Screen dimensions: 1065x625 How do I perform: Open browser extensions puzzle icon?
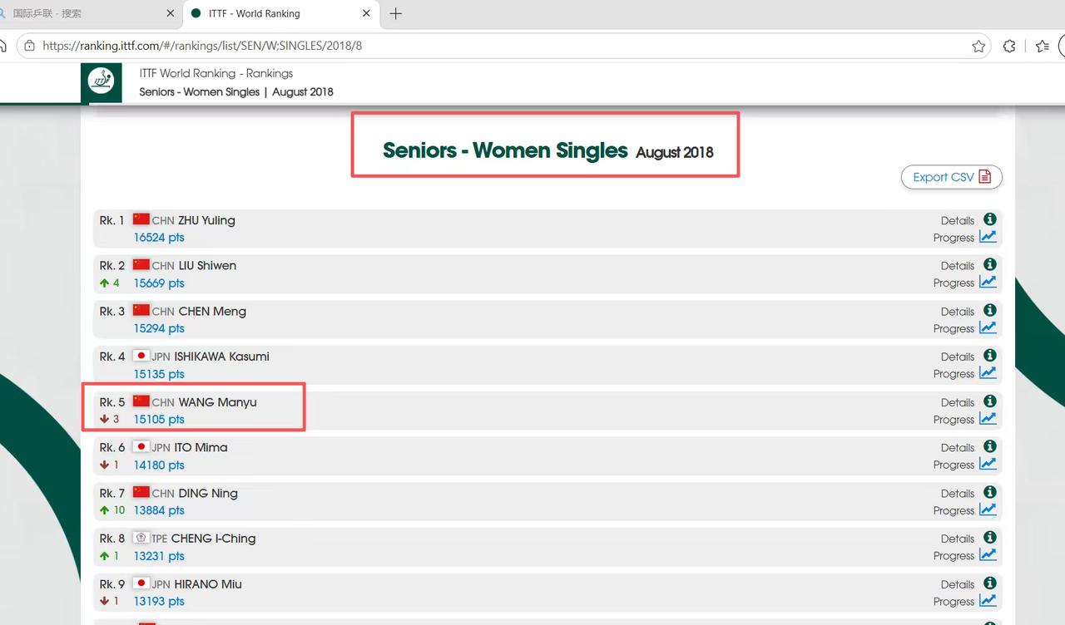(1009, 46)
